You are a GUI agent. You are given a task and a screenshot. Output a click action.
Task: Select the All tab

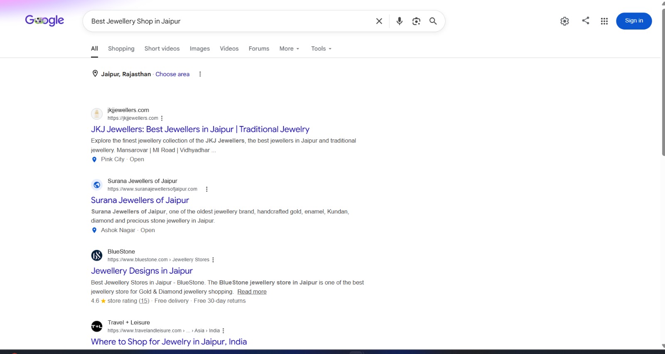94,49
